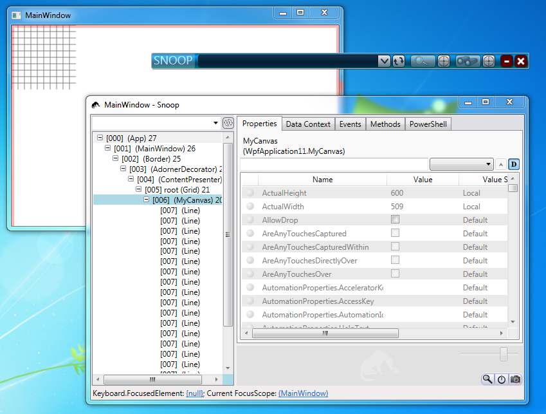Open the Snoop toolbar window list dropdown
This screenshot has width=546, height=414.
[x=384, y=61]
